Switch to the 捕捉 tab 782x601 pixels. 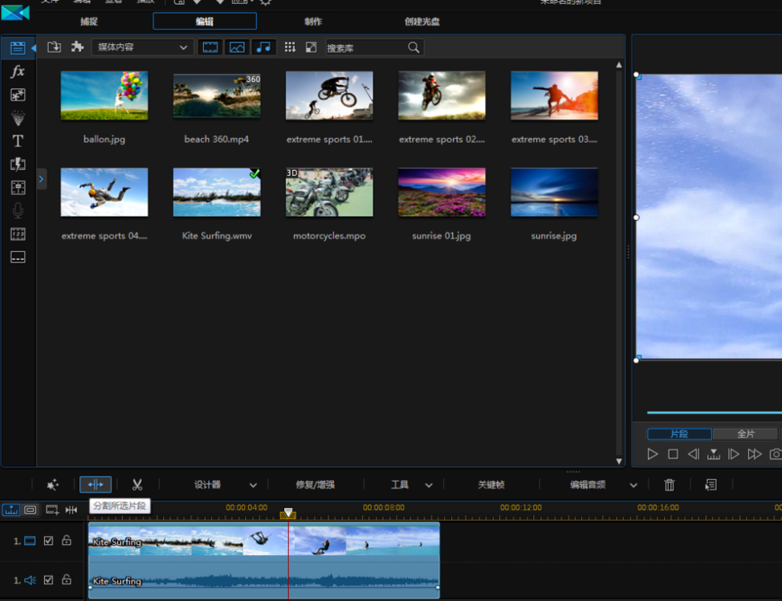pos(89,22)
